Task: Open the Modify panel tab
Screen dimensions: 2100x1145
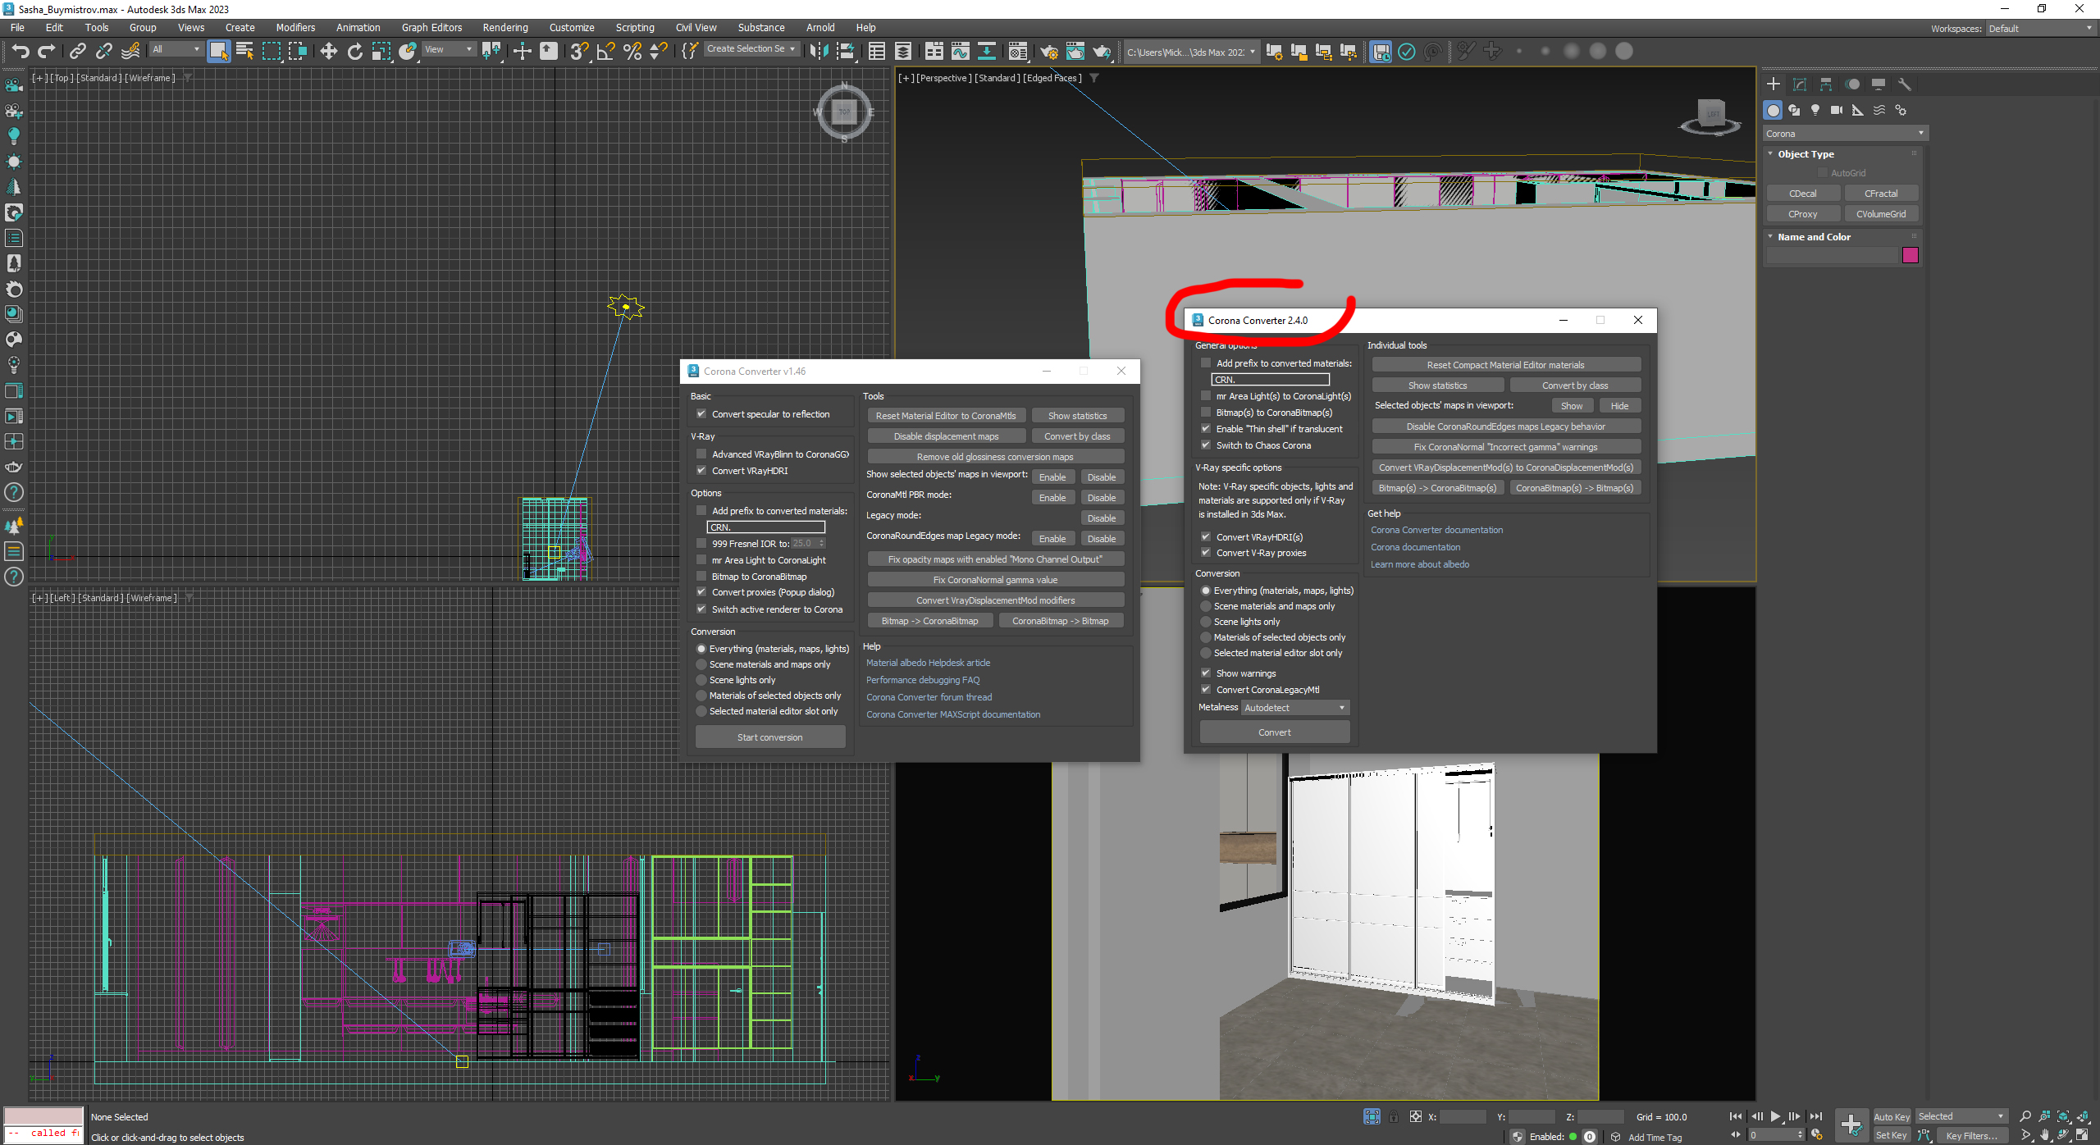Action: (1800, 84)
